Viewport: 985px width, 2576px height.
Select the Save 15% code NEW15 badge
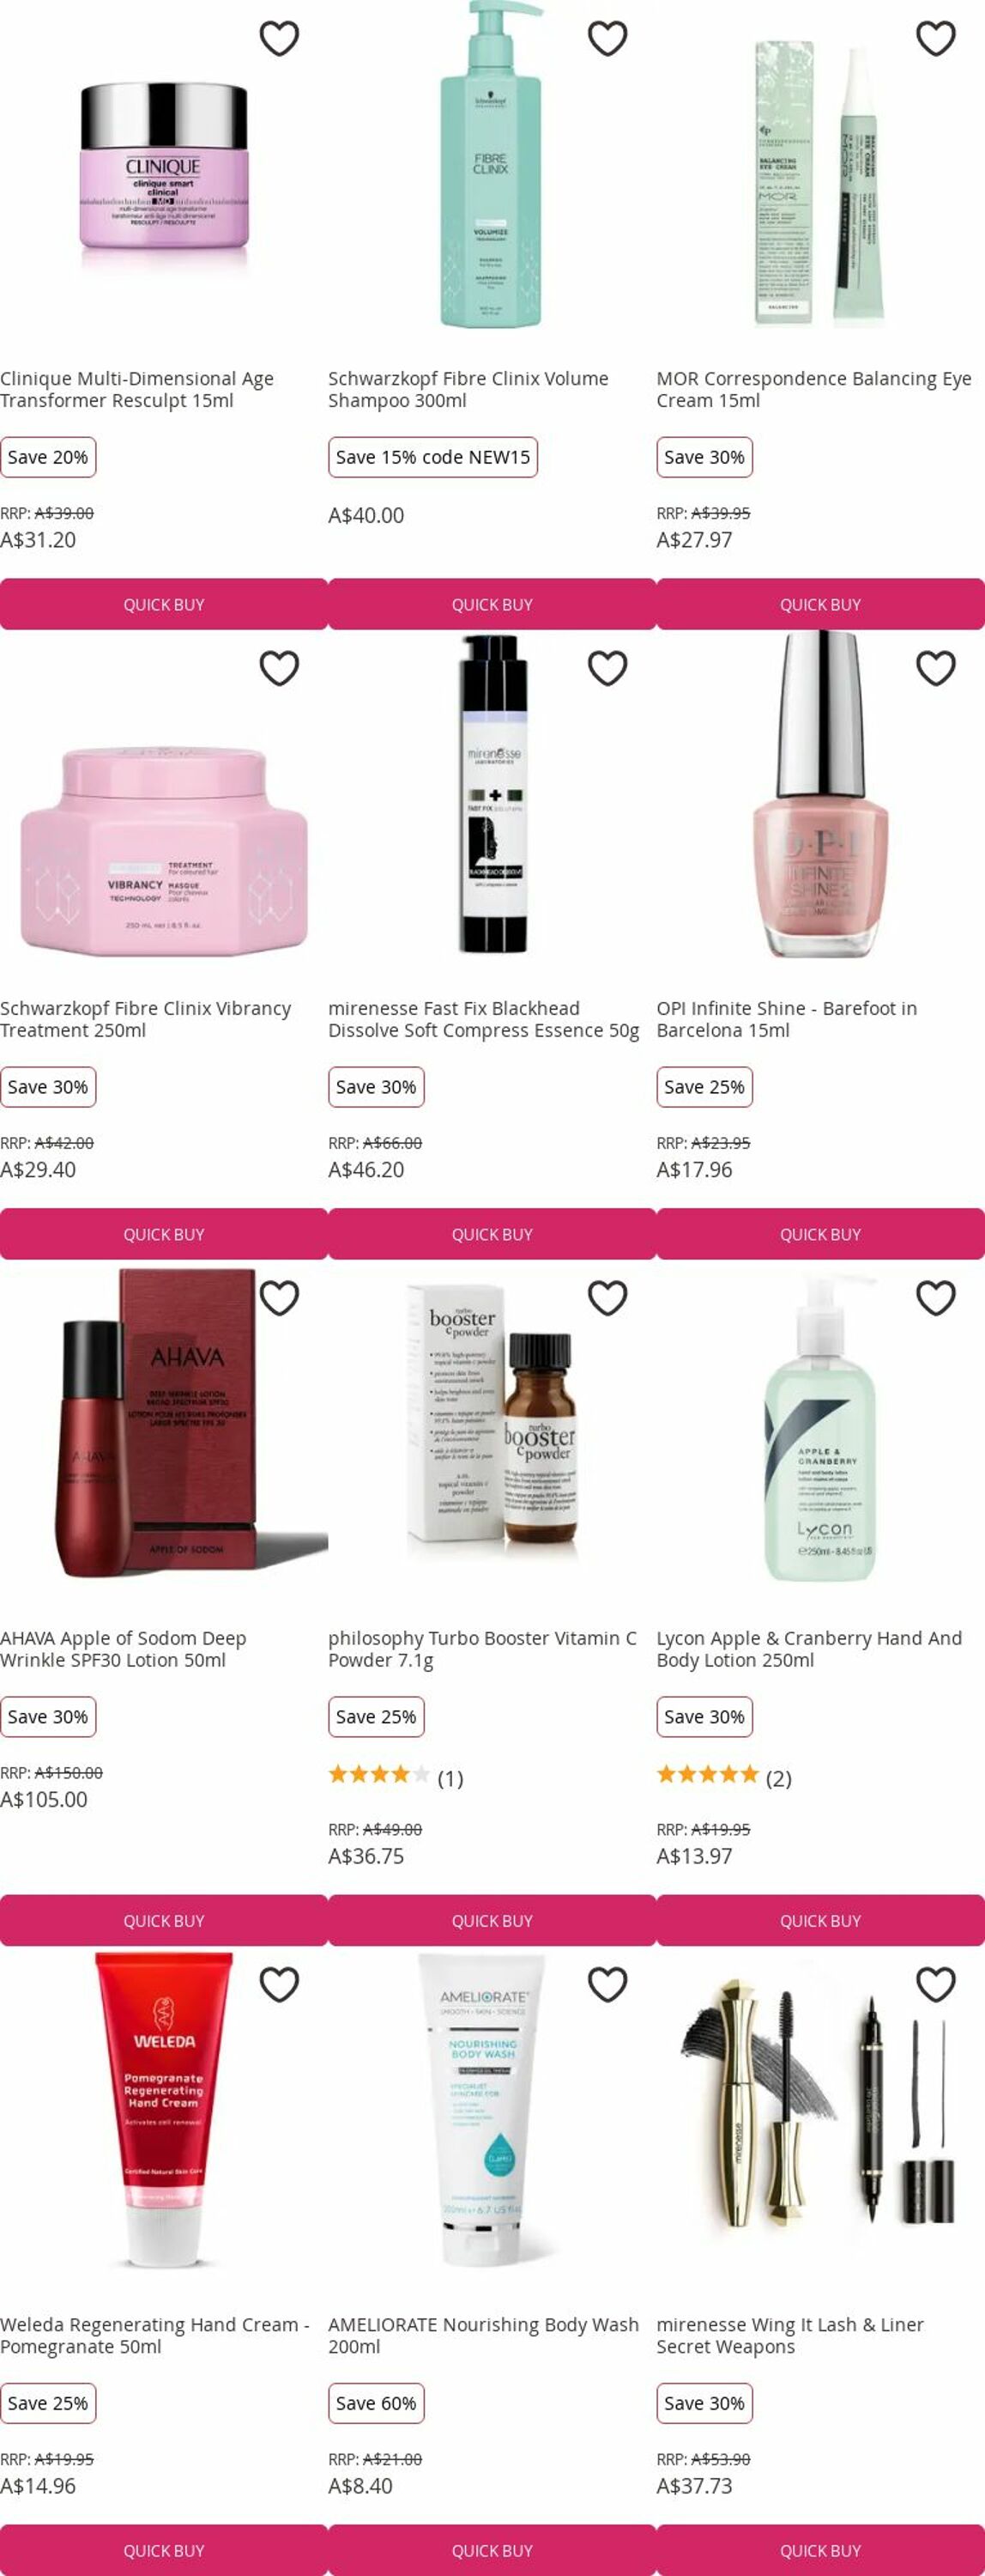[x=432, y=457]
